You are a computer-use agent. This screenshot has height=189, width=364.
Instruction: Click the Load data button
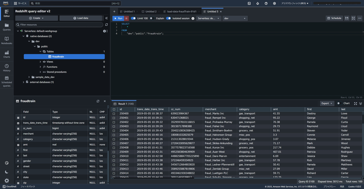[x=81, y=18]
